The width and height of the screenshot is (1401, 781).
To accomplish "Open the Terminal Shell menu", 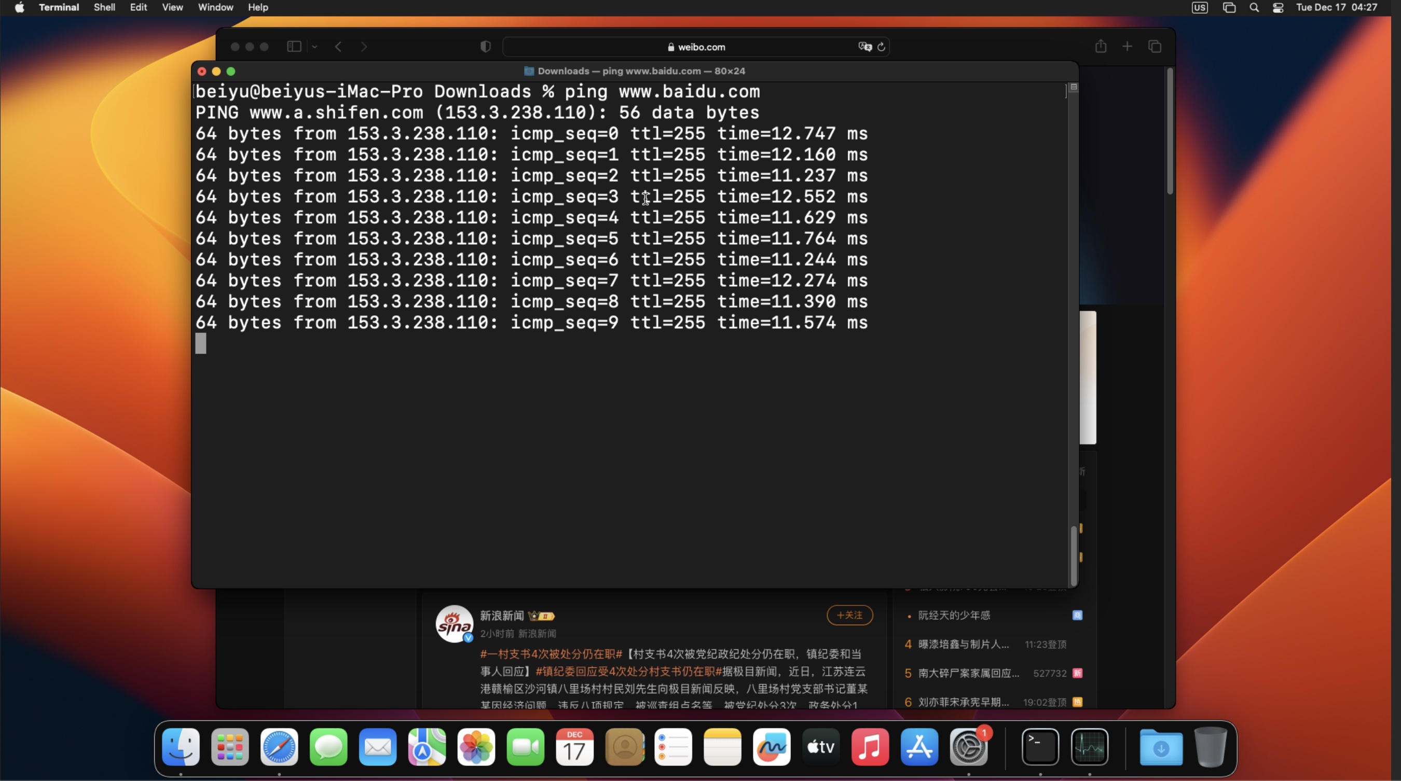I will 104,7.
